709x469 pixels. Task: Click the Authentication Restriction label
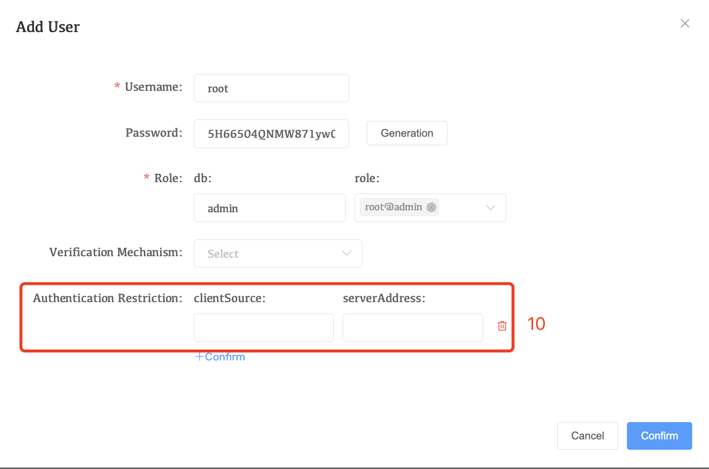coord(107,298)
